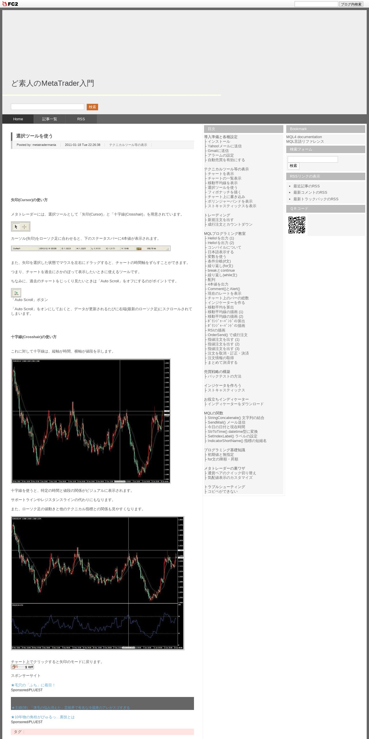The width and height of the screenshot is (369, 739).
Task: Open 注文を取消・訂正・決済 entry
Action: [x=228, y=353]
